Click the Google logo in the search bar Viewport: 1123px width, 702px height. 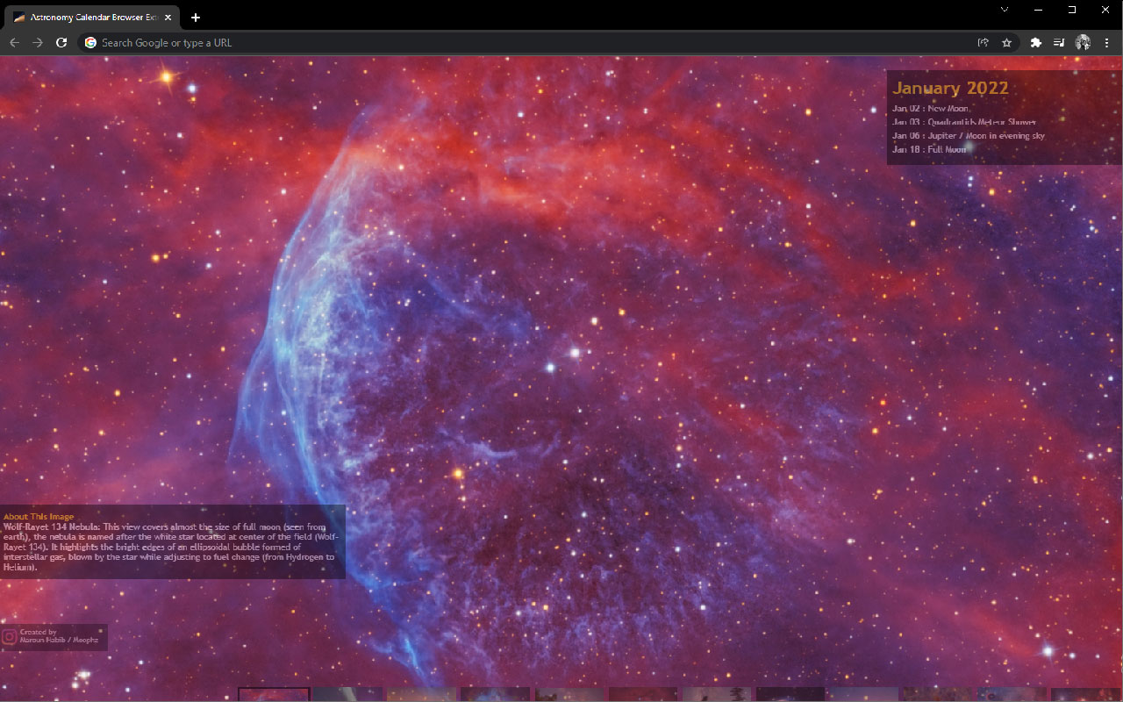(x=89, y=42)
